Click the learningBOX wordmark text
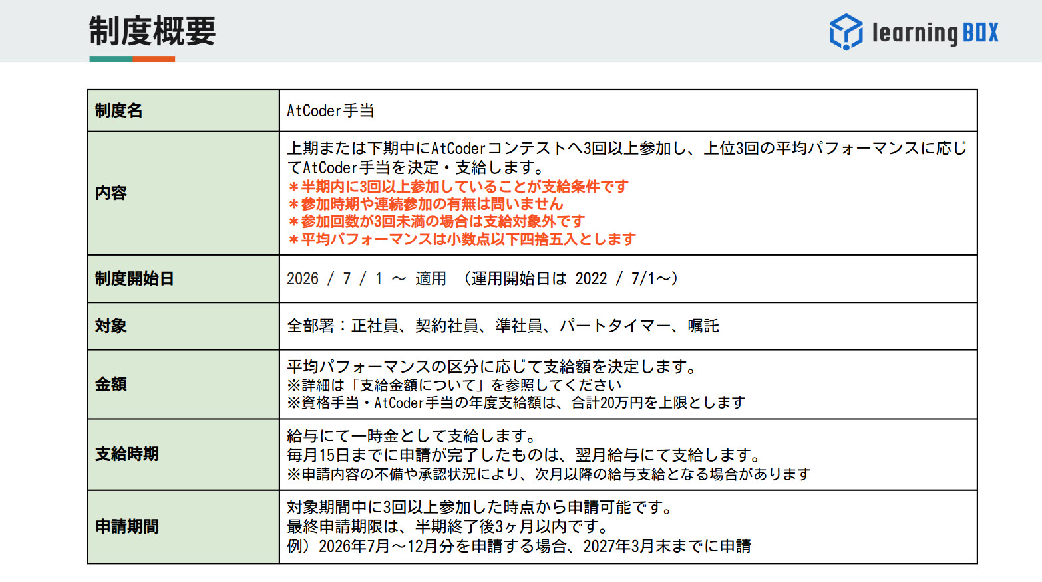Image resolution: width=1042 pixels, height=582 pixels. click(935, 33)
